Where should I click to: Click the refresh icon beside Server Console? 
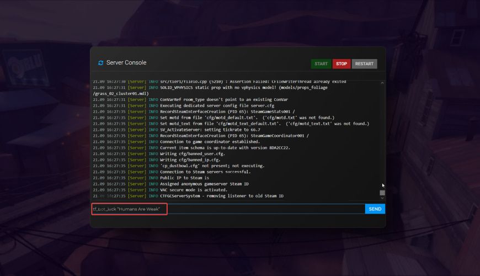click(100, 63)
